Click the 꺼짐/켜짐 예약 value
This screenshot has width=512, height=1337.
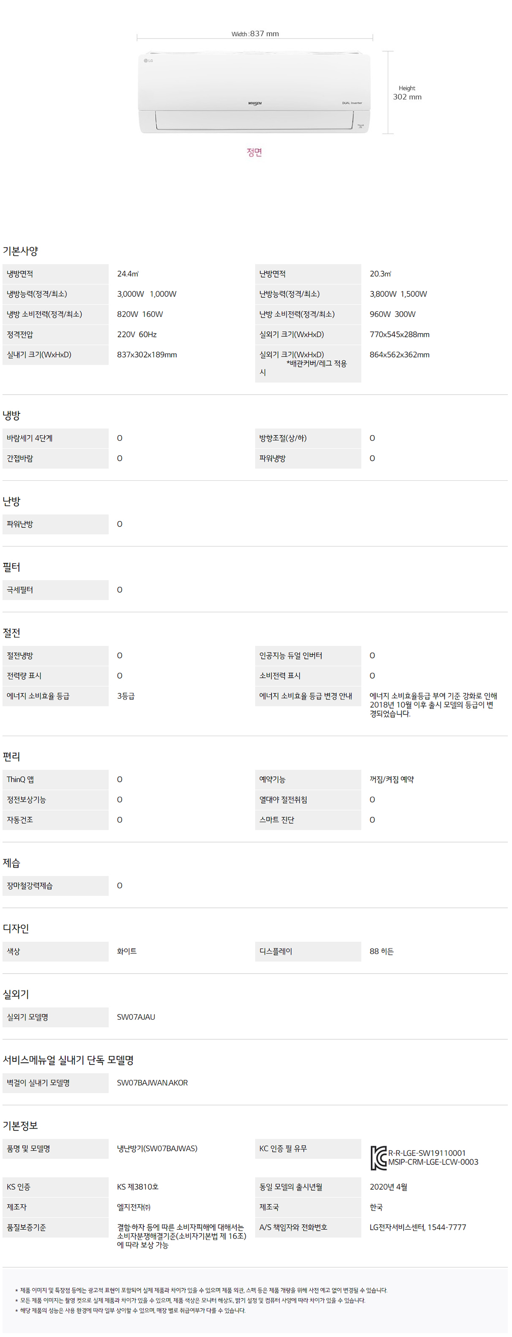point(392,779)
